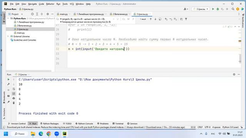The width and height of the screenshot is (246, 138).
Task: Expand External Libraries node
Action: click(8, 36)
